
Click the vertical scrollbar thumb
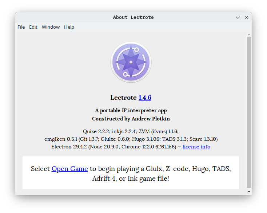(x=249, y=112)
